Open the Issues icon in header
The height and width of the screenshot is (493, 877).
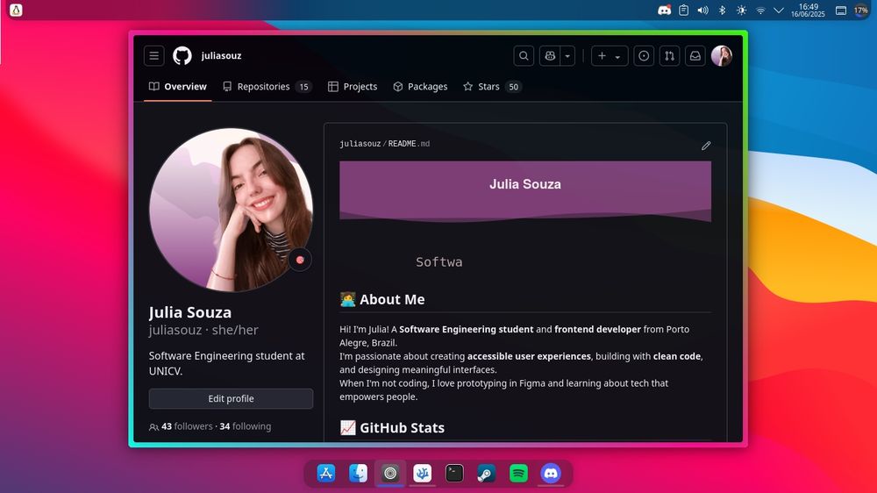(x=644, y=56)
